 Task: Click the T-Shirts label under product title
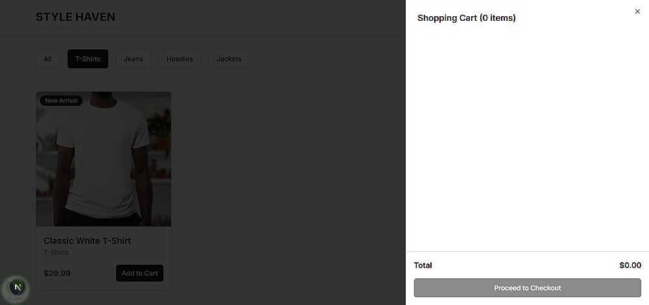pos(56,252)
